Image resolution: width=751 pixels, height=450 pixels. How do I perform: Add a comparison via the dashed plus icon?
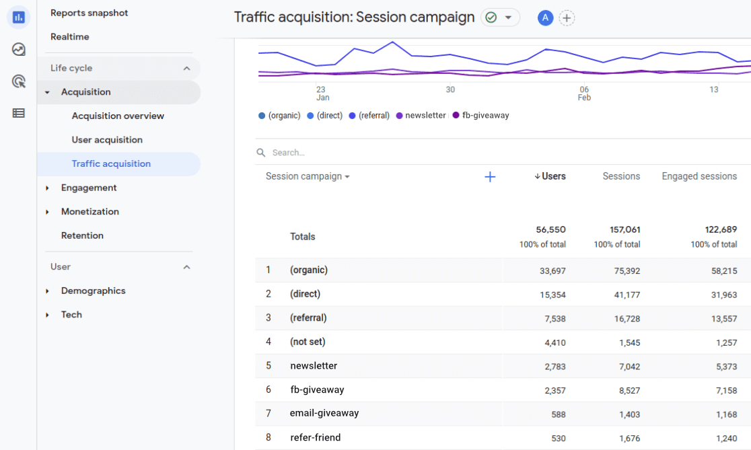tap(567, 18)
